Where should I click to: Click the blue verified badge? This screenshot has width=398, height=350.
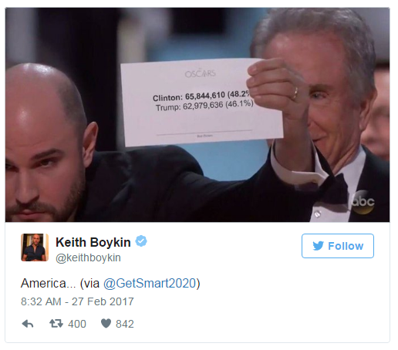pos(141,241)
